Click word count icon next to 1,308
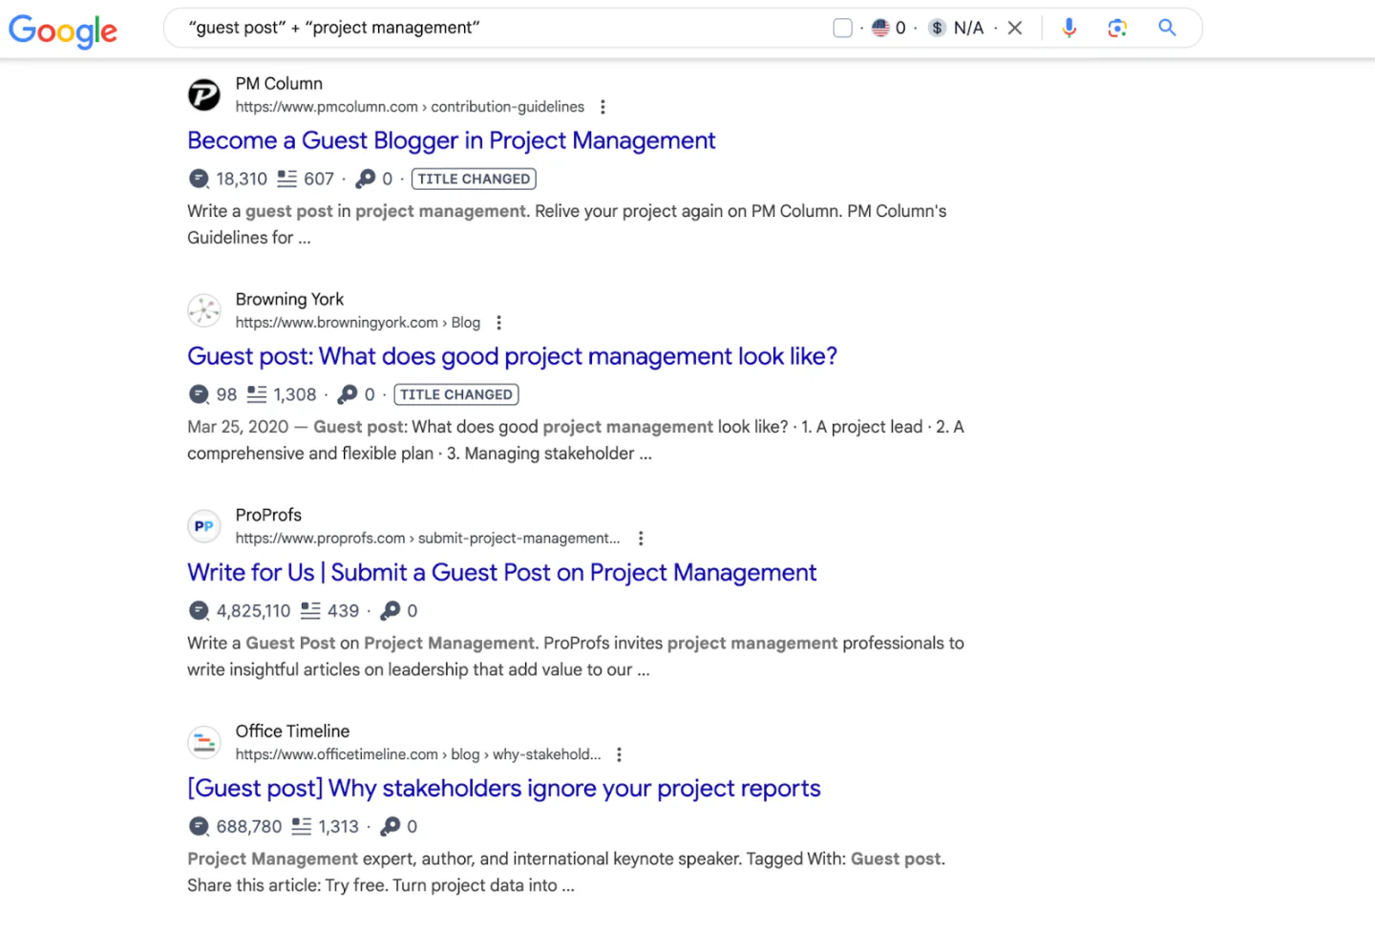 pos(257,394)
